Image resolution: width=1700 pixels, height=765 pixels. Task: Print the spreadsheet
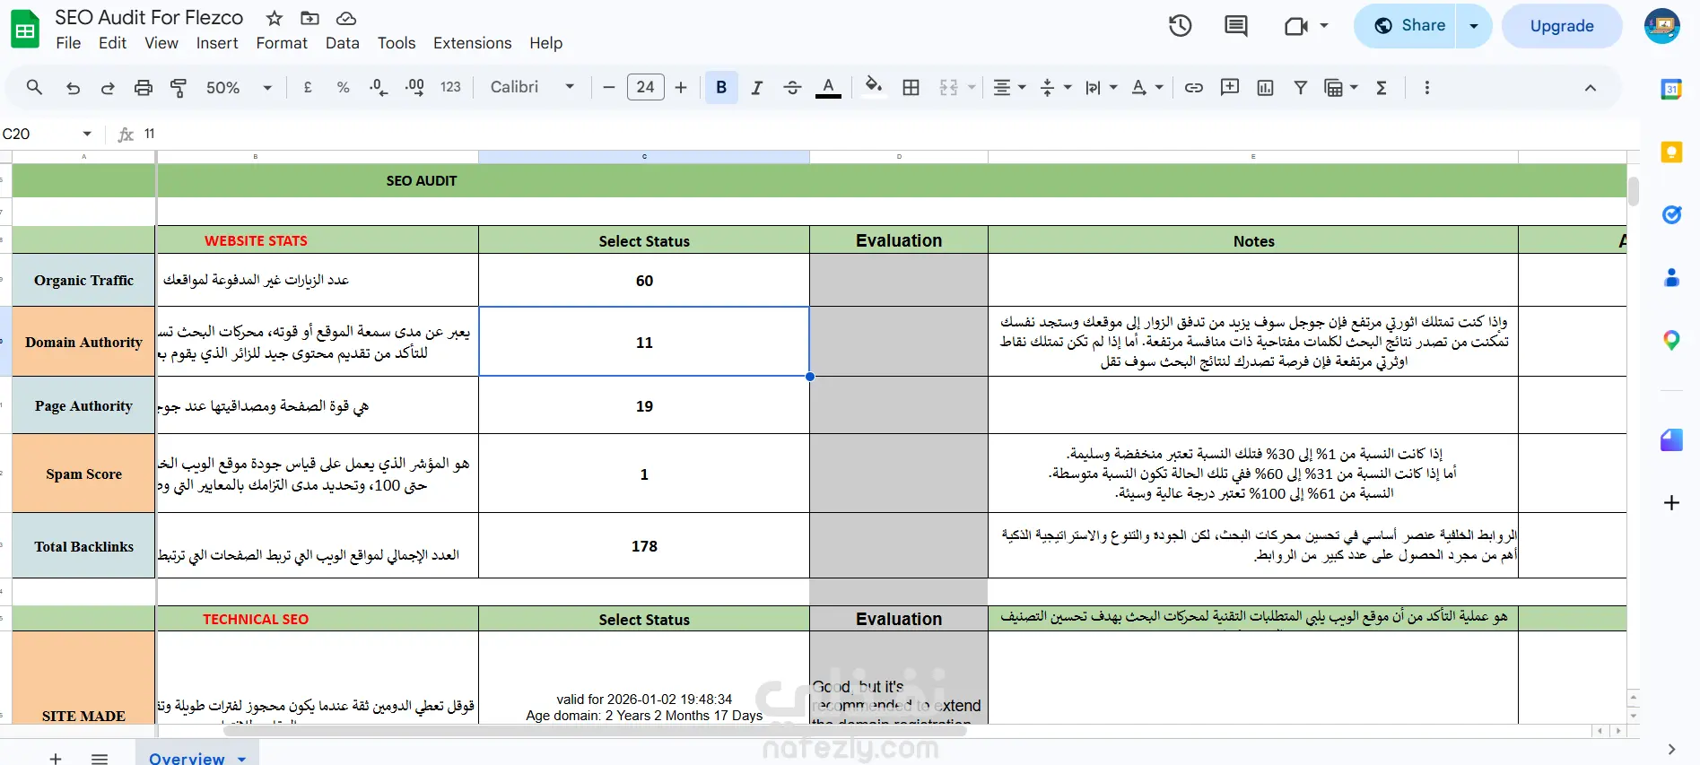pos(144,87)
